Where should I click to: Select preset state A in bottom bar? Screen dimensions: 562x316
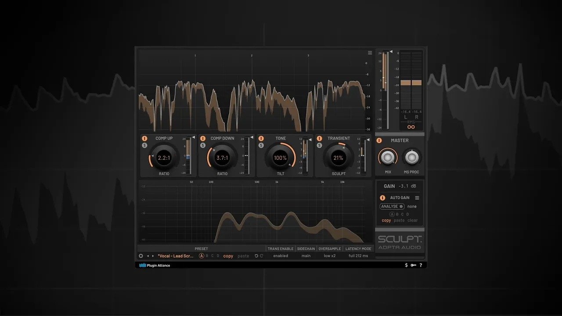point(202,256)
